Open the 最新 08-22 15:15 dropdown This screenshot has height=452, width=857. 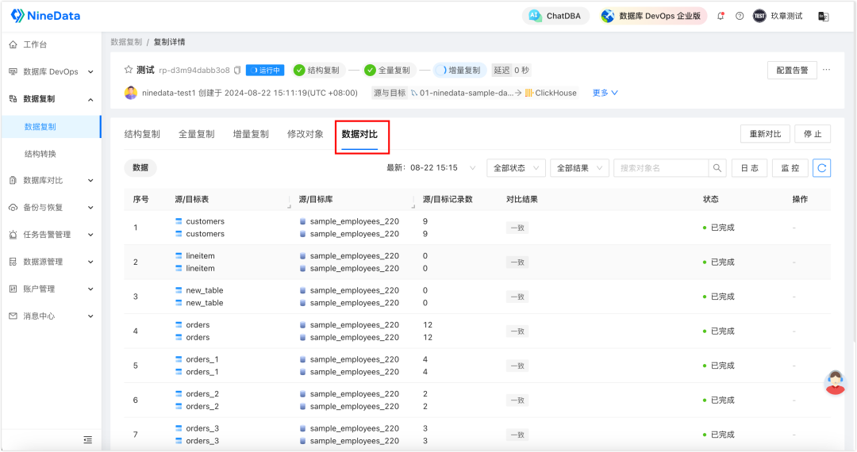pos(431,168)
